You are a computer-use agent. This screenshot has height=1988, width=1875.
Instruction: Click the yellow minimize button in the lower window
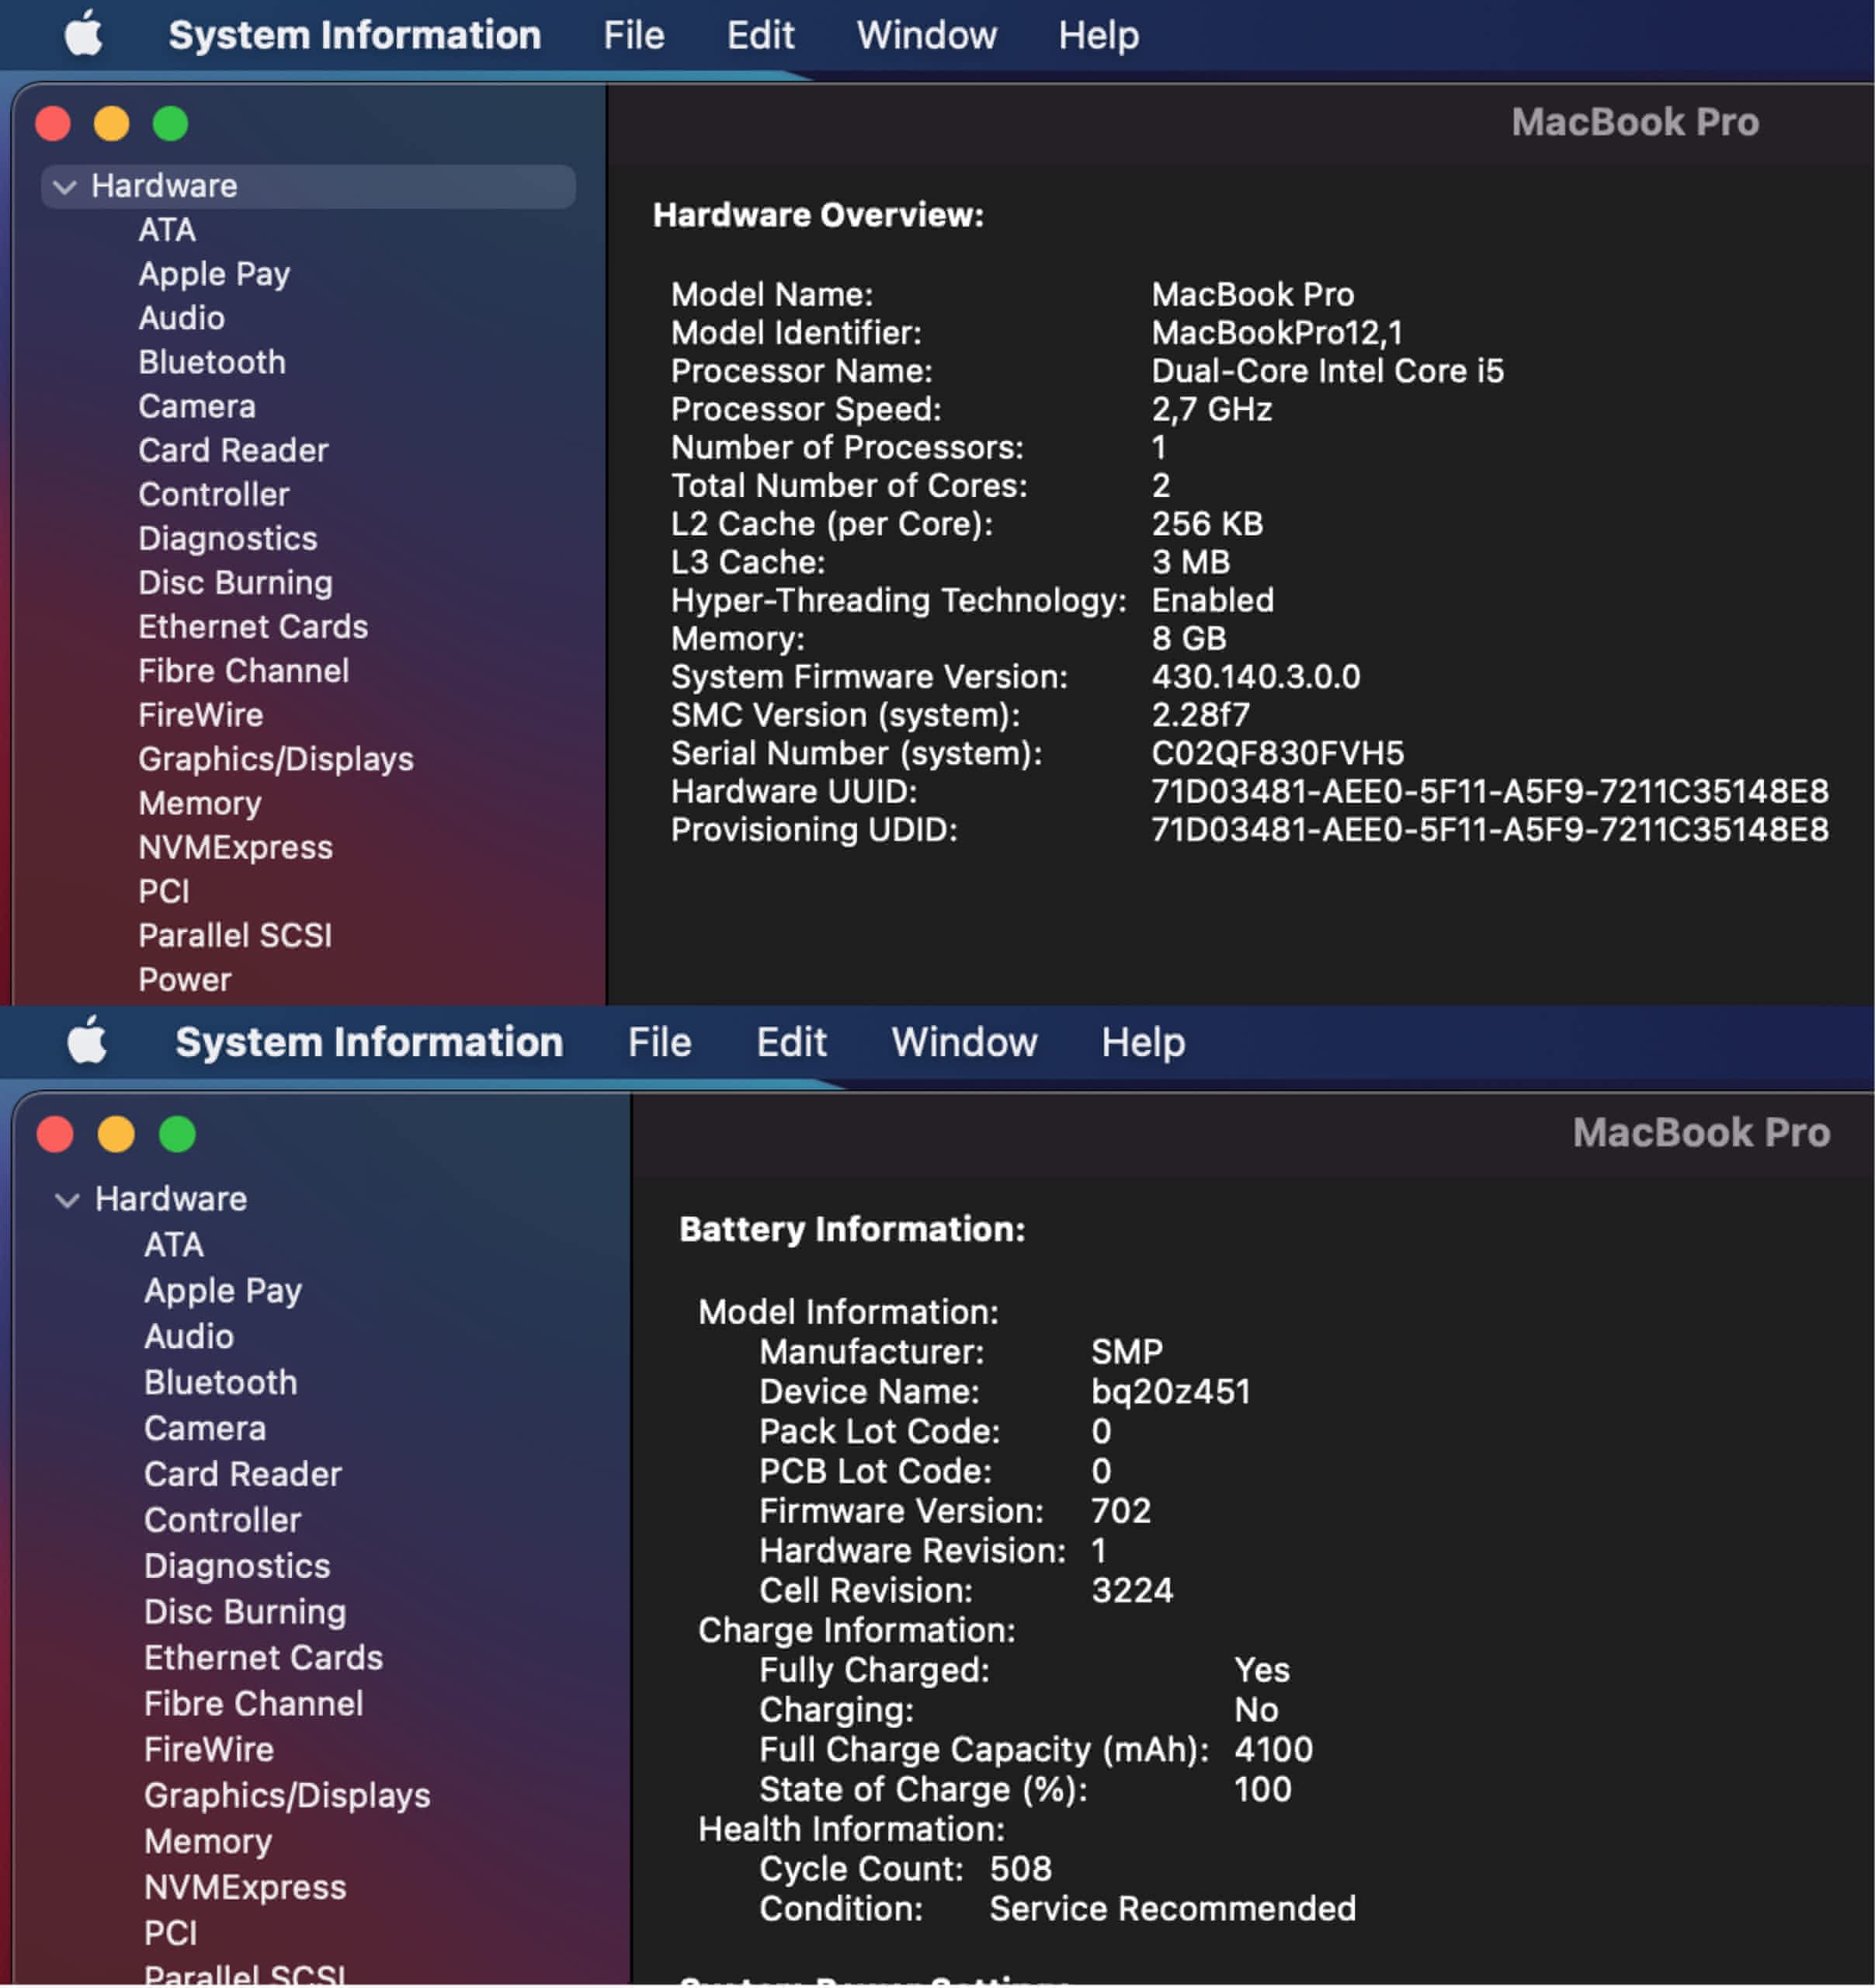click(x=116, y=1135)
